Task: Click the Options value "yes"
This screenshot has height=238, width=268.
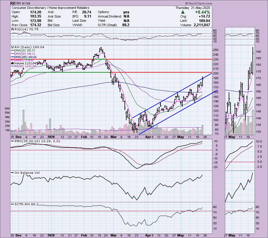Action: tap(126, 12)
